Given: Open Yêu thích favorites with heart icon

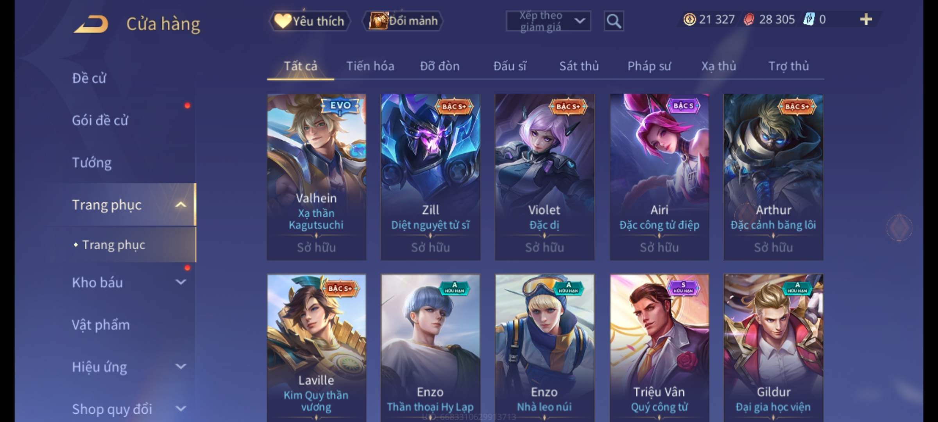Looking at the screenshot, I should [x=310, y=21].
